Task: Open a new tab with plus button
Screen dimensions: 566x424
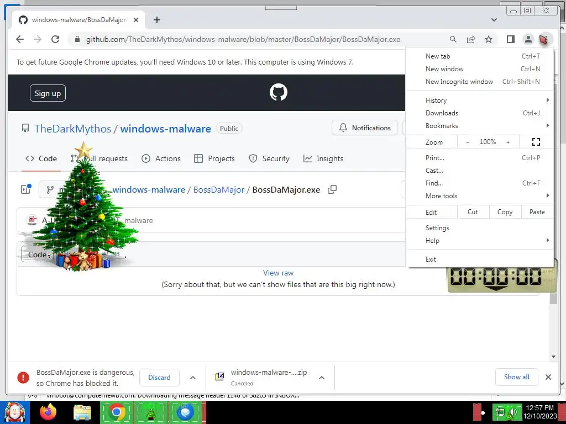Action: coord(156,20)
